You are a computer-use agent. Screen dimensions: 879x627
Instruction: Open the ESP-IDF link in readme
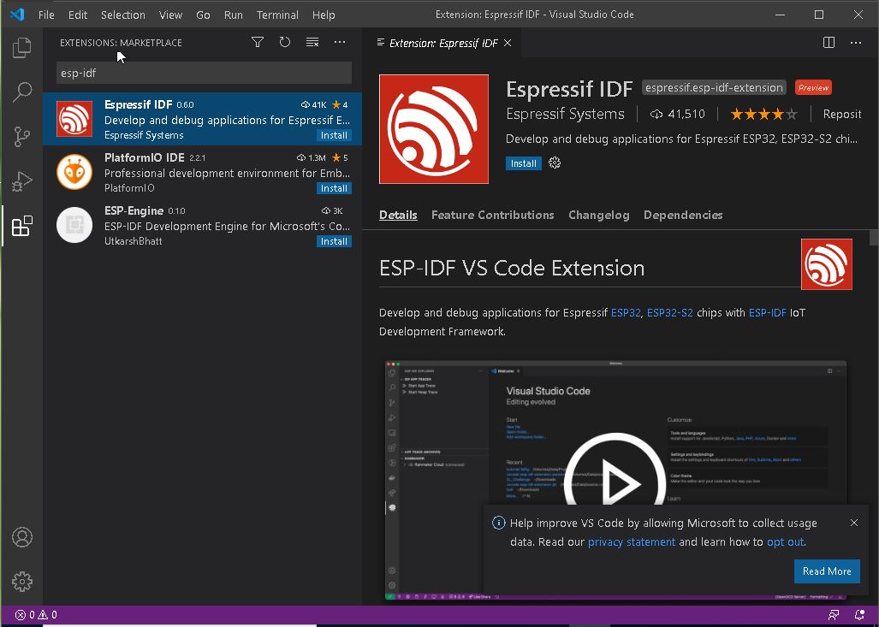pyautogui.click(x=768, y=313)
